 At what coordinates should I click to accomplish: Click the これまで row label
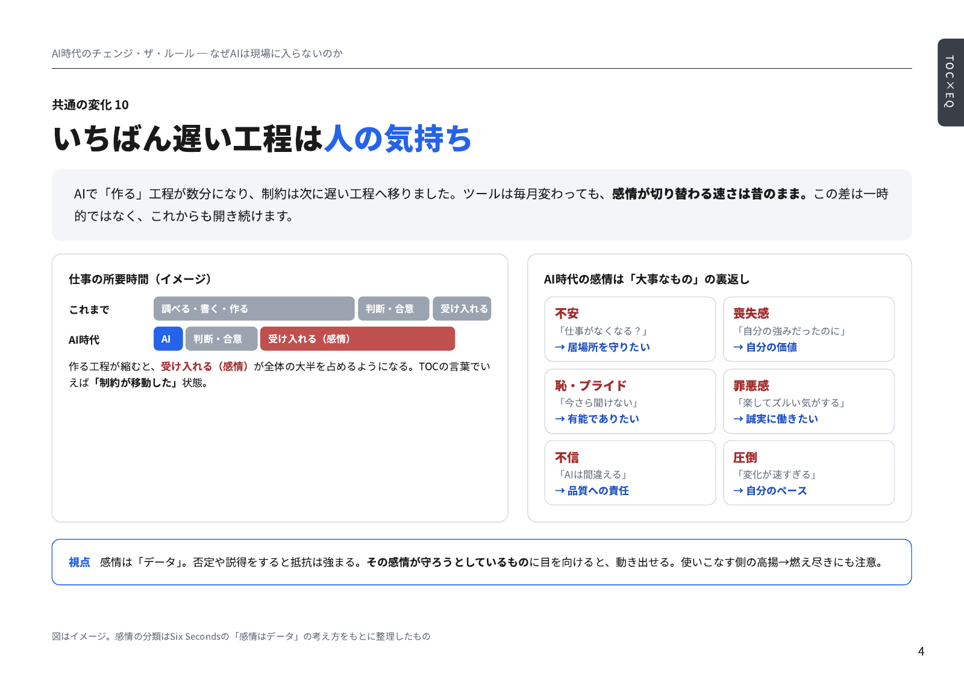[89, 310]
